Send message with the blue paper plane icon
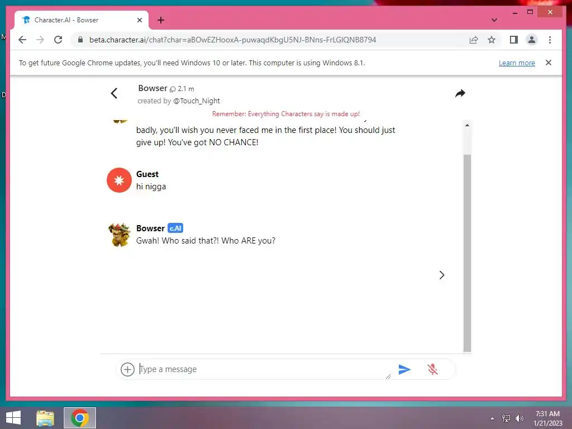 [404, 370]
